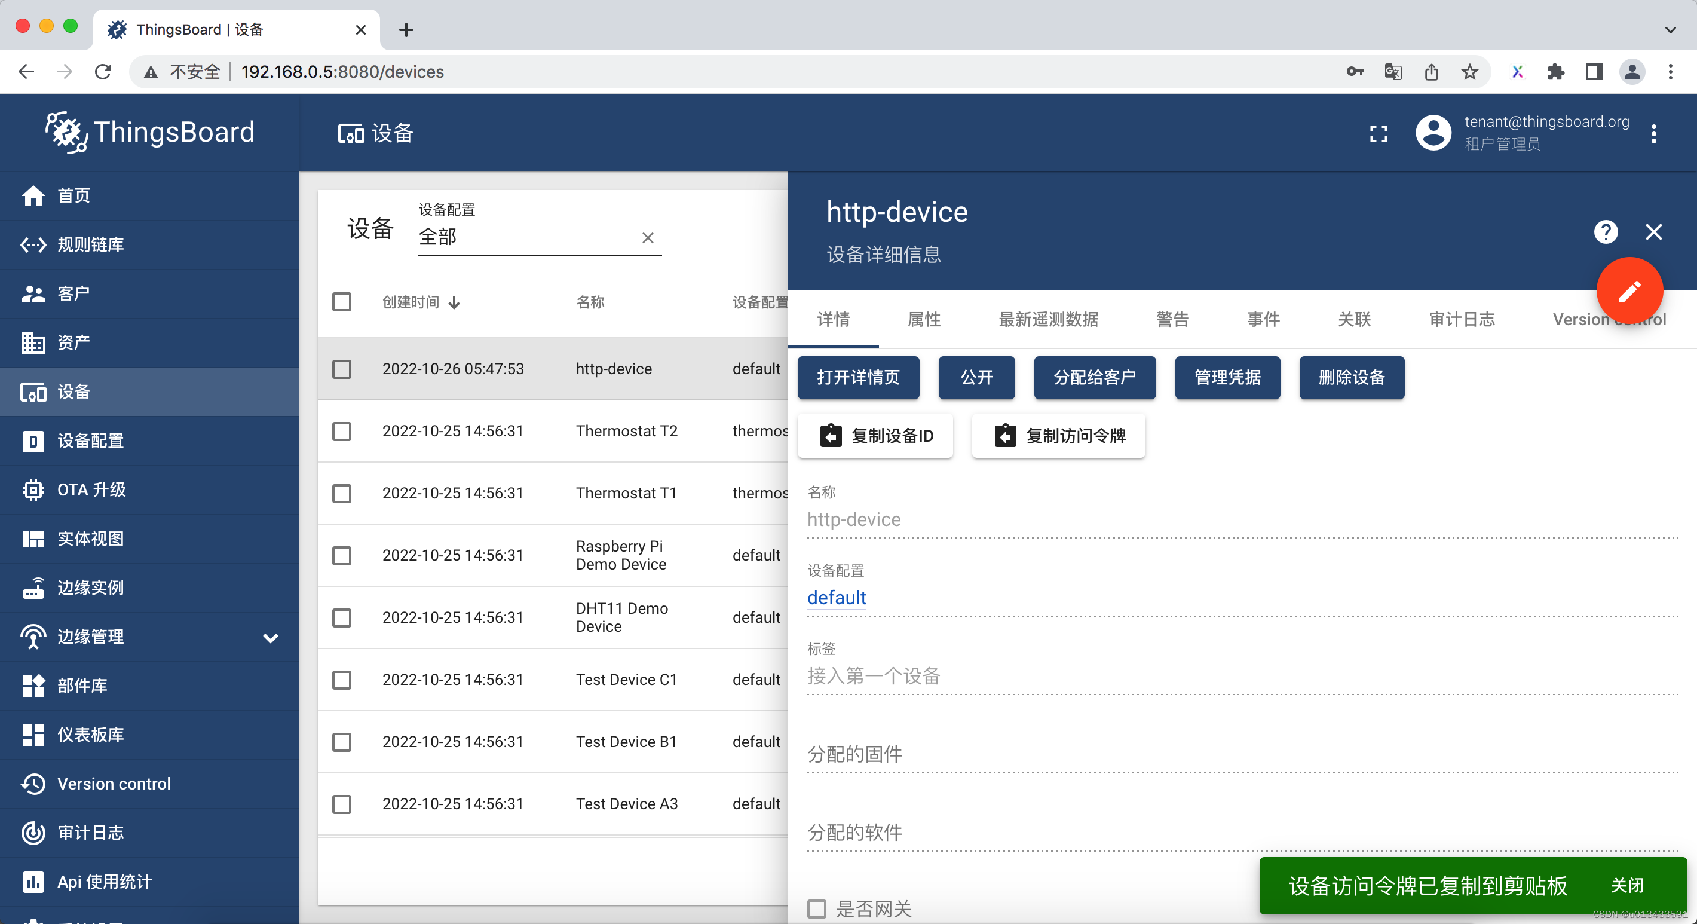Bookmark page with the star icon
Viewport: 1697px width, 924px height.
pyautogui.click(x=1470, y=71)
